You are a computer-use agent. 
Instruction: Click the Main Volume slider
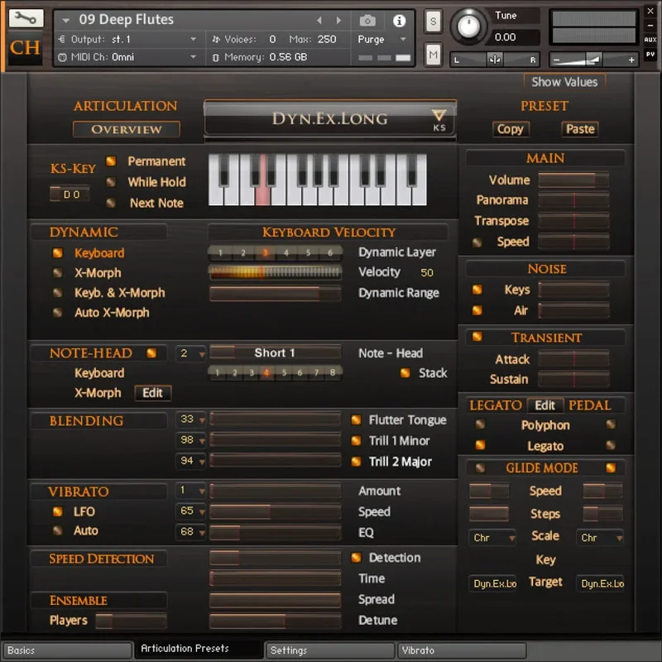[573, 180]
